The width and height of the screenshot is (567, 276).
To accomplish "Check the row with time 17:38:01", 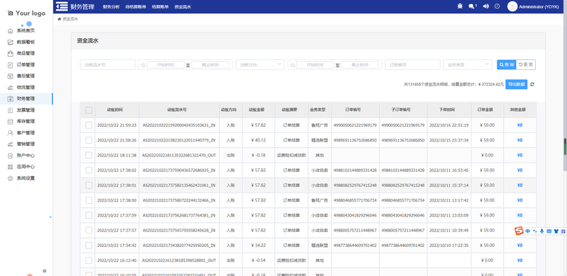I will pyautogui.click(x=89, y=185).
